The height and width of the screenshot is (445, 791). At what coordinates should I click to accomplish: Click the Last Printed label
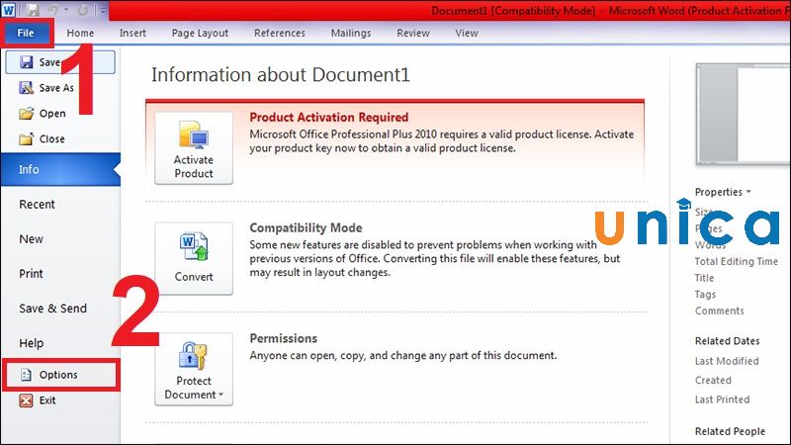pyautogui.click(x=722, y=400)
